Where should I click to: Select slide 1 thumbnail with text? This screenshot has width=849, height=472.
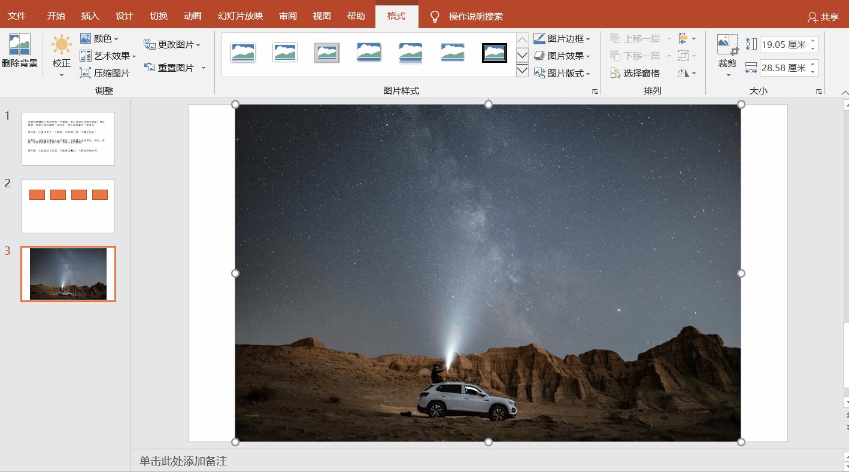tap(68, 139)
